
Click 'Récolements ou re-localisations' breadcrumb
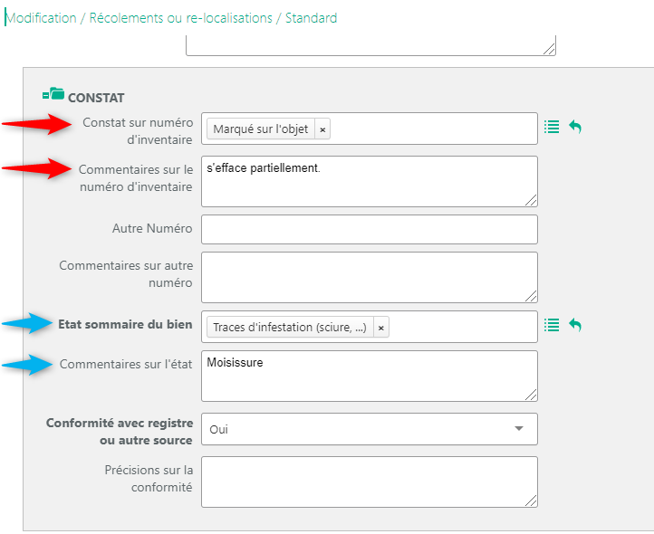coord(182,18)
